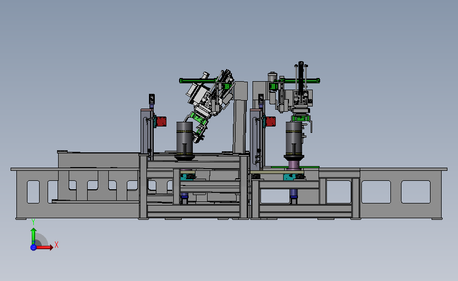Click the red X axis arrow of the triad

point(44,247)
